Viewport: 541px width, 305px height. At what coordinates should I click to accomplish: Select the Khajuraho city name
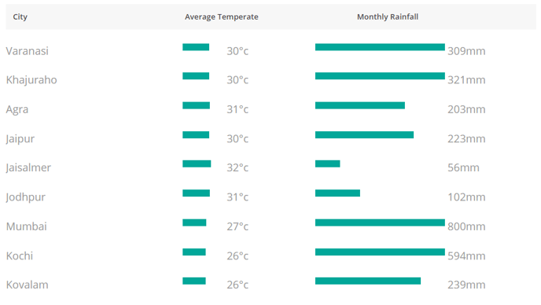tap(31, 80)
